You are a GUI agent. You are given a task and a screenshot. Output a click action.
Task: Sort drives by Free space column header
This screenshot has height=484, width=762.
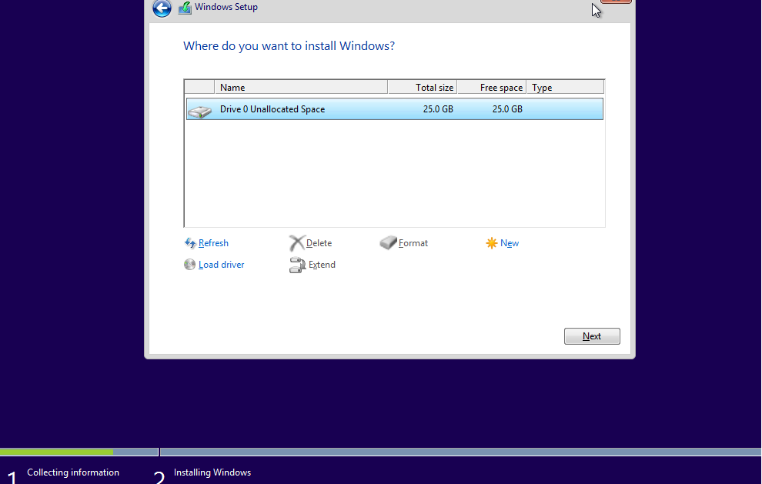tap(492, 88)
